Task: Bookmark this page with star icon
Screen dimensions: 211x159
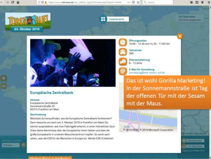Action: pyautogui.click(x=138, y=2)
